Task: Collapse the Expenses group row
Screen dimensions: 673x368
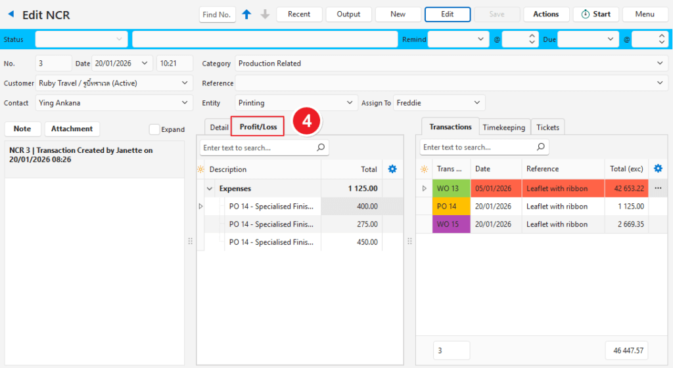Action: [210, 188]
